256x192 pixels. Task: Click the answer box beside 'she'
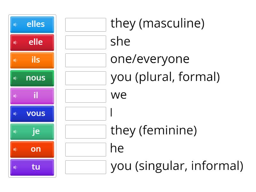[85, 42]
